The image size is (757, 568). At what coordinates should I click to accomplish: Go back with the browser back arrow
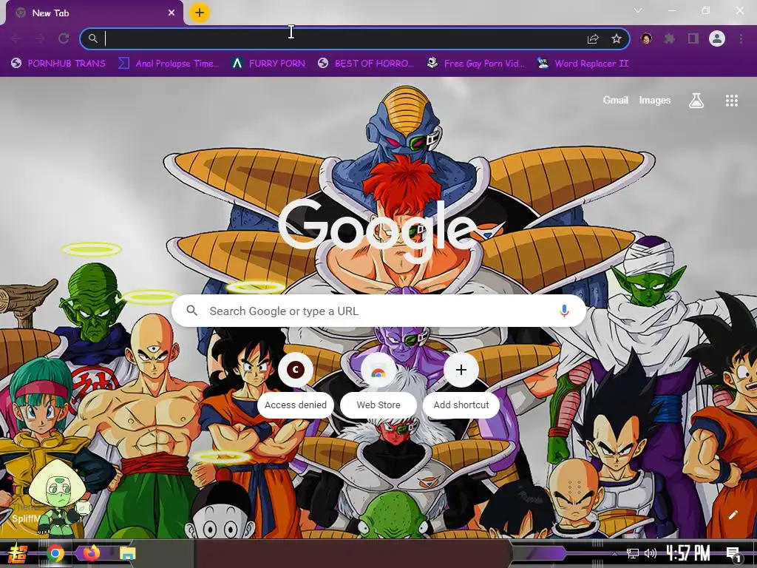point(16,38)
